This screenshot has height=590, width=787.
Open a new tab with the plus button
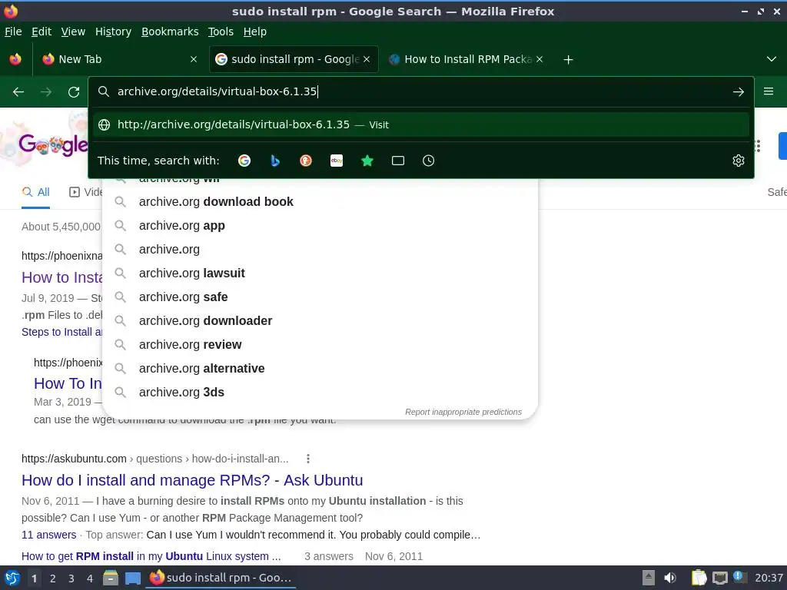pyautogui.click(x=568, y=60)
